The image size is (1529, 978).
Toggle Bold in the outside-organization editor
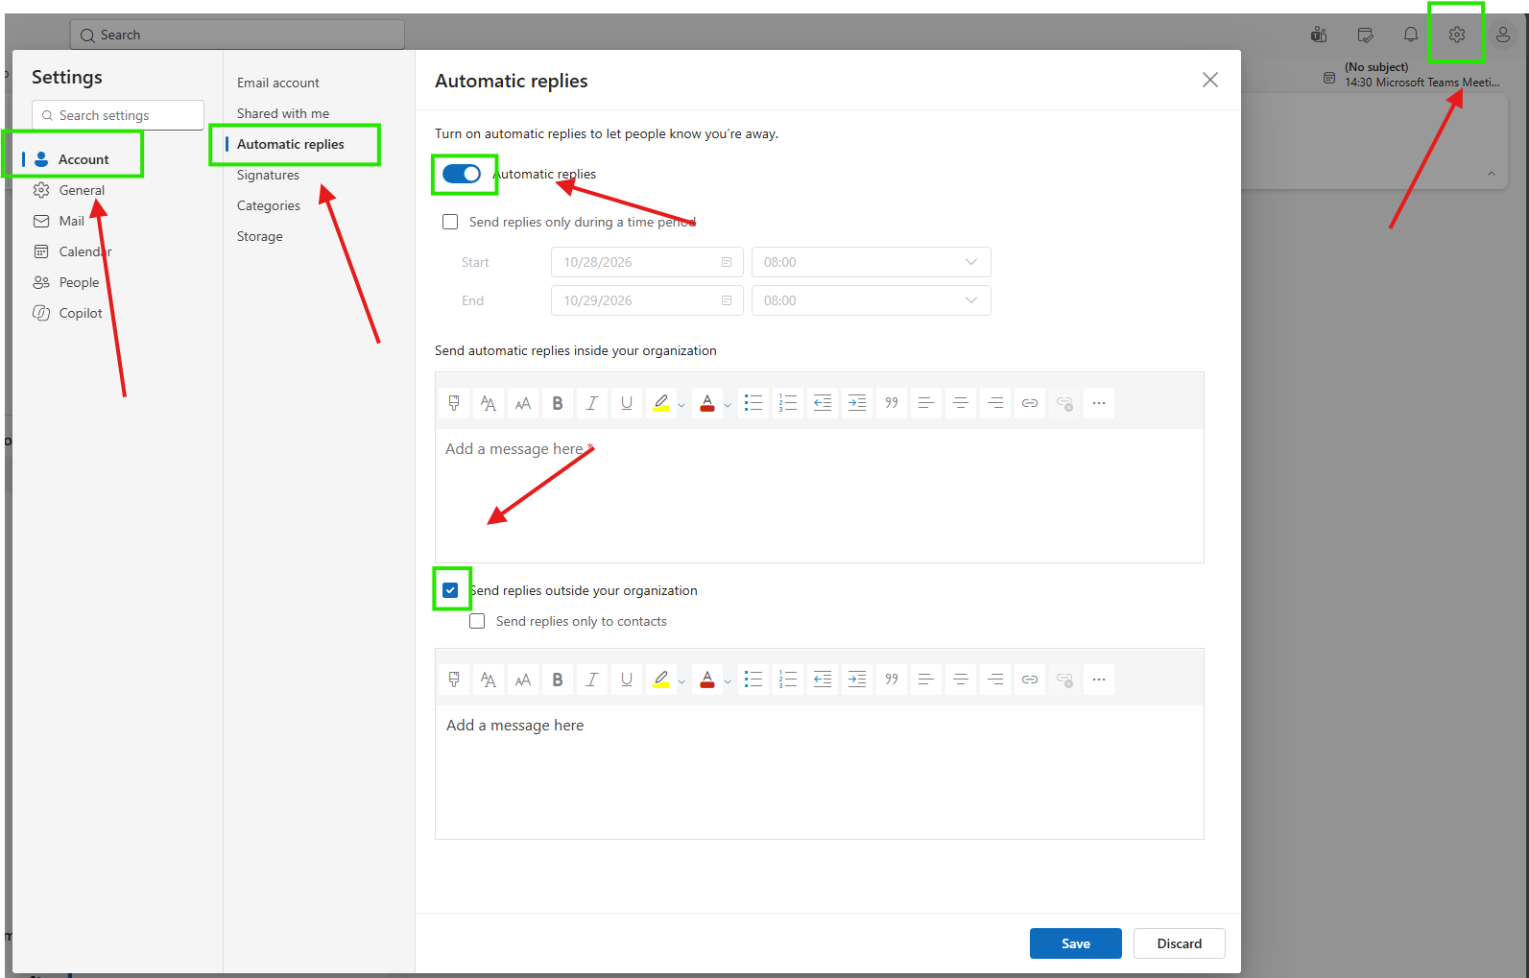(558, 680)
